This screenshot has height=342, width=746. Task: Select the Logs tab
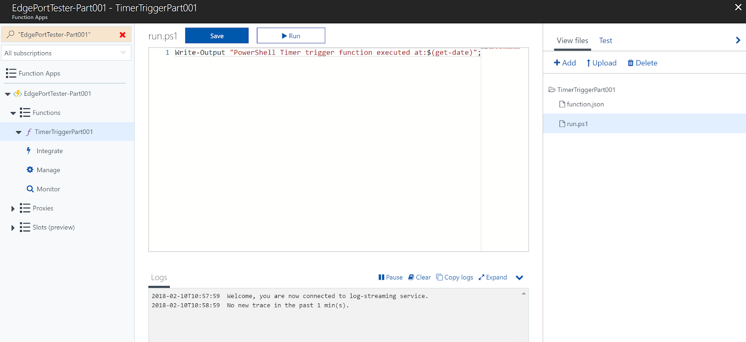(x=159, y=278)
